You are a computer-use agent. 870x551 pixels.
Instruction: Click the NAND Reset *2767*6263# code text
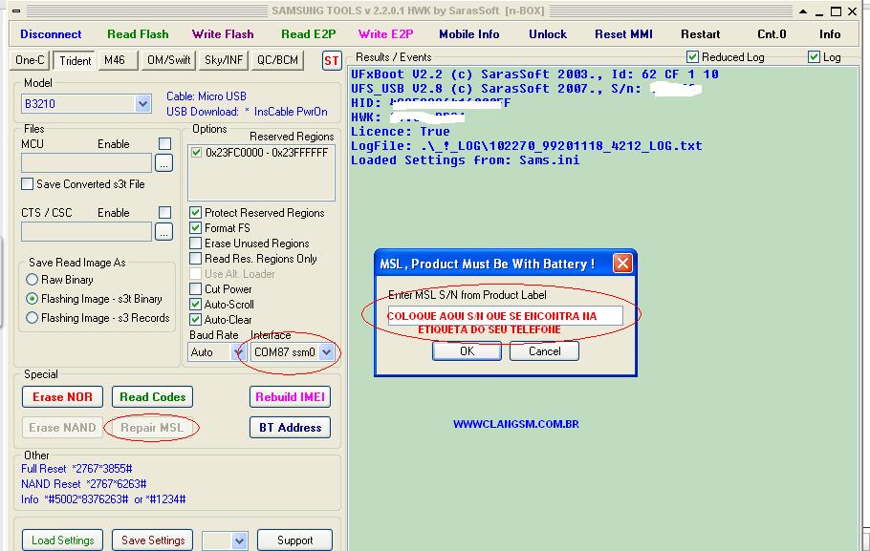pyautogui.click(x=84, y=484)
